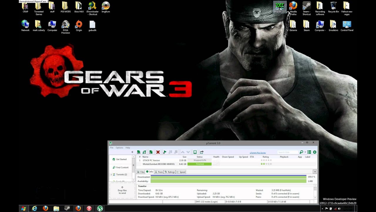Switch to the Files tab

141,172
